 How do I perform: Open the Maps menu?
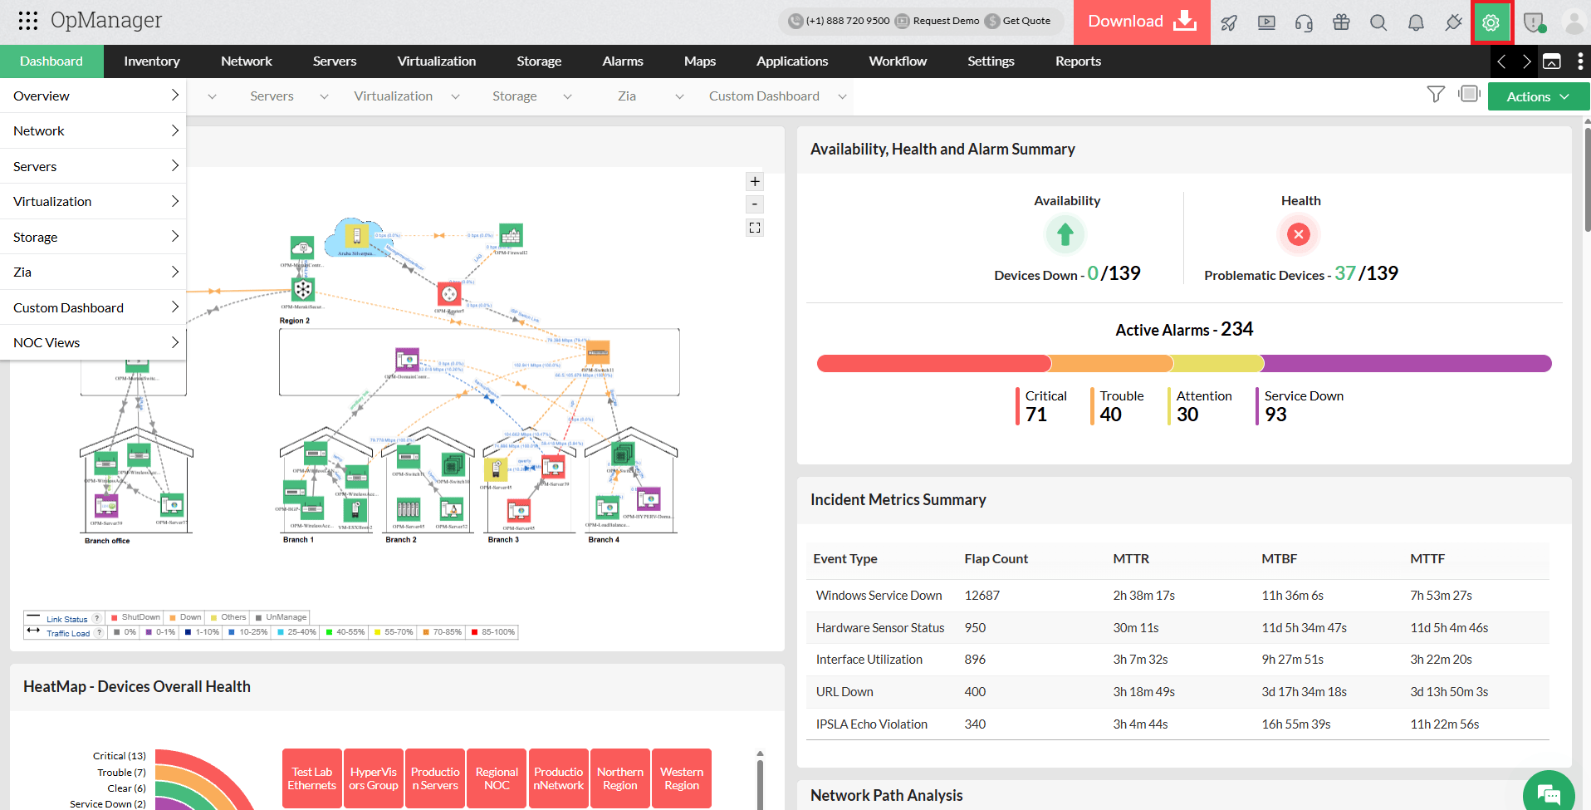700,61
